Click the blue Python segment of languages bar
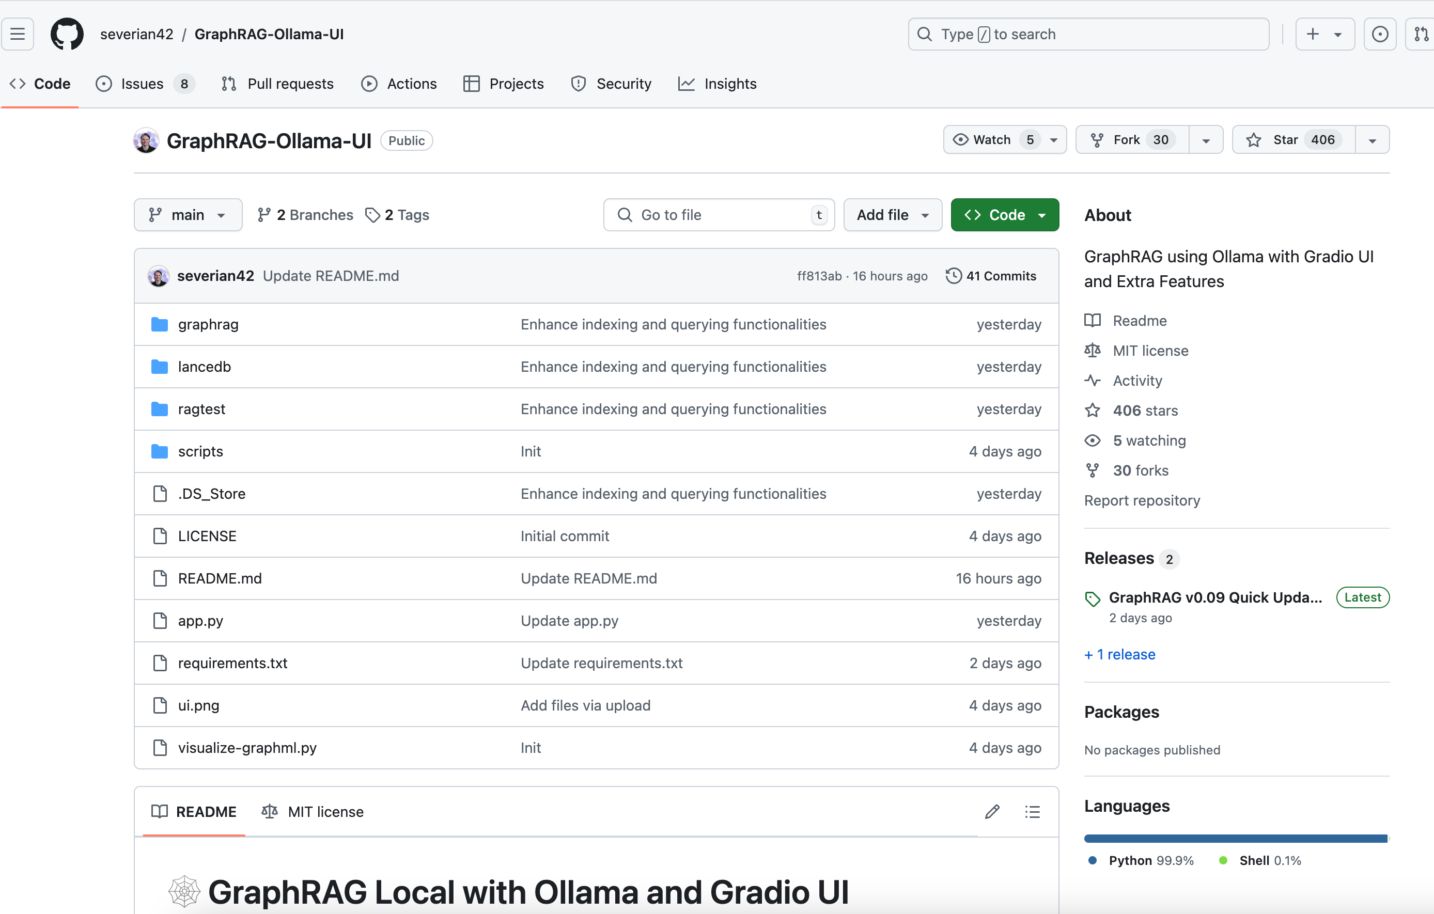The height and width of the screenshot is (914, 1434). pos(1235,839)
